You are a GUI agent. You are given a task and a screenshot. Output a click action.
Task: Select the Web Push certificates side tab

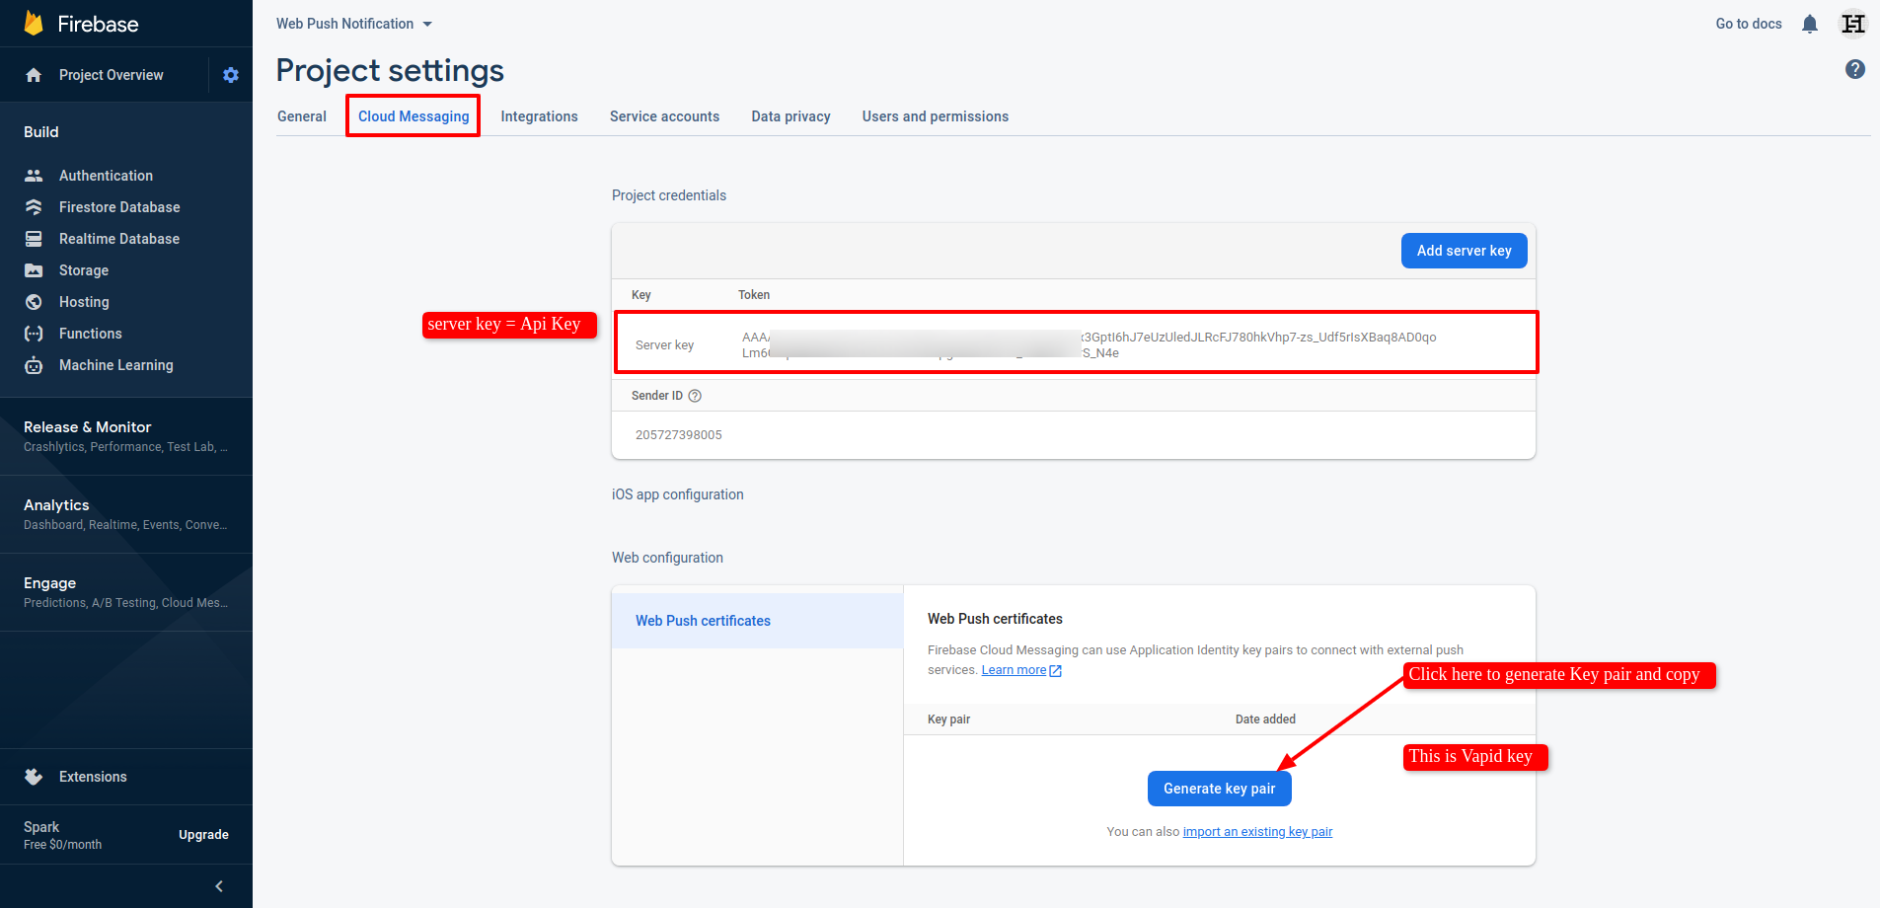point(757,621)
